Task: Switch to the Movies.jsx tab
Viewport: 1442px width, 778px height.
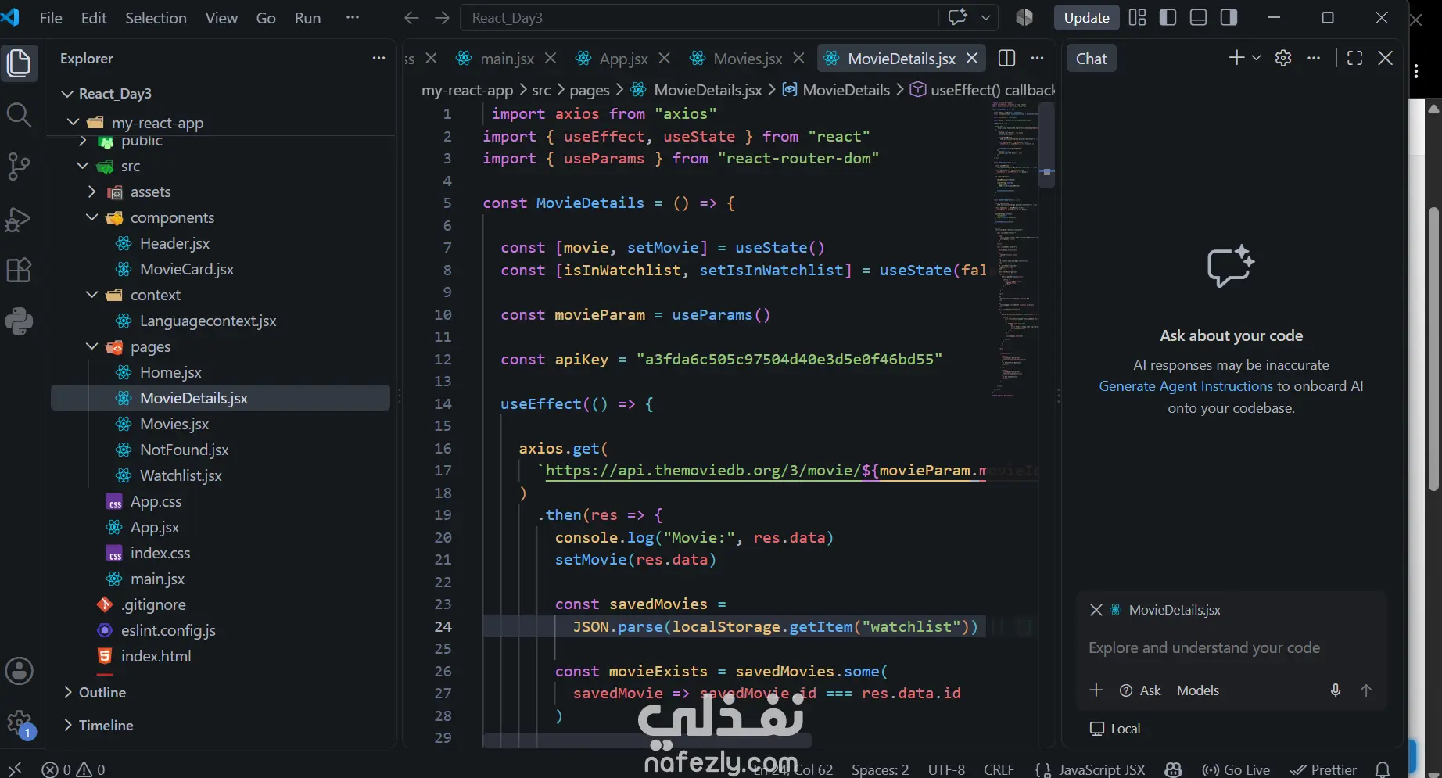Action: coord(748,58)
